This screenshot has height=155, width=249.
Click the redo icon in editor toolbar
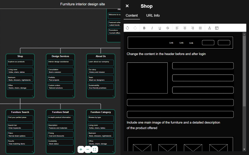click(x=135, y=28)
